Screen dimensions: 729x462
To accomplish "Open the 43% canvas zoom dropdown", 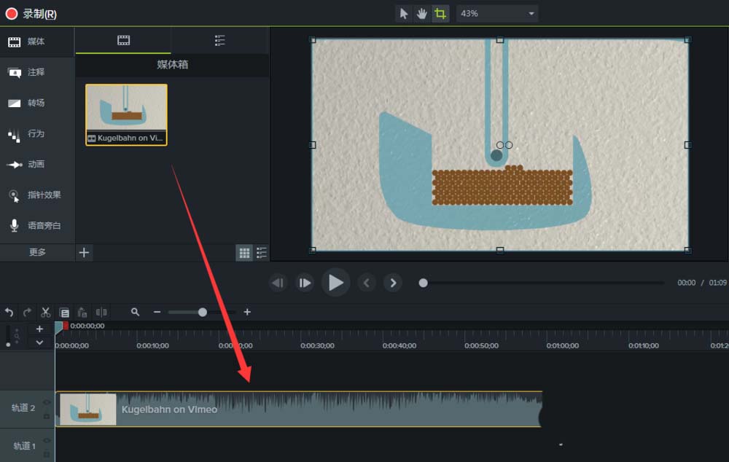I will (x=497, y=14).
